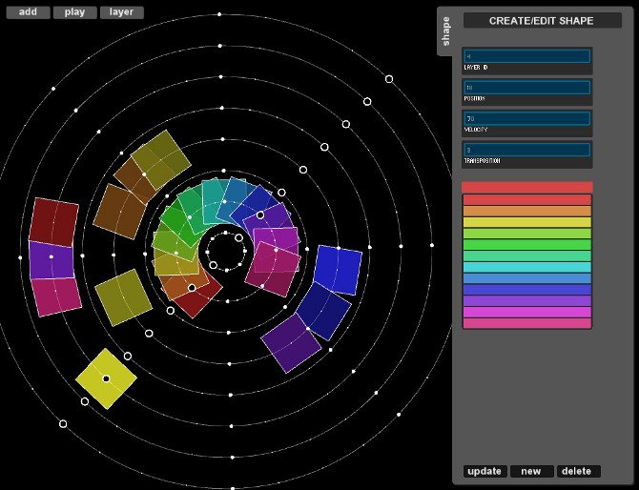Image resolution: width=639 pixels, height=490 pixels.
Task: Select the olive shape at upper left
Action: 162,158
